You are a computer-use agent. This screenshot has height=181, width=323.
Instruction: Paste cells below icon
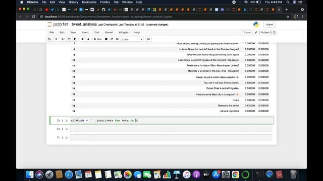(75, 39)
